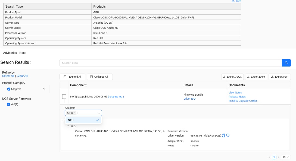296x161 pixels.
Task: Click the Expand All button
Action: [x=73, y=77]
